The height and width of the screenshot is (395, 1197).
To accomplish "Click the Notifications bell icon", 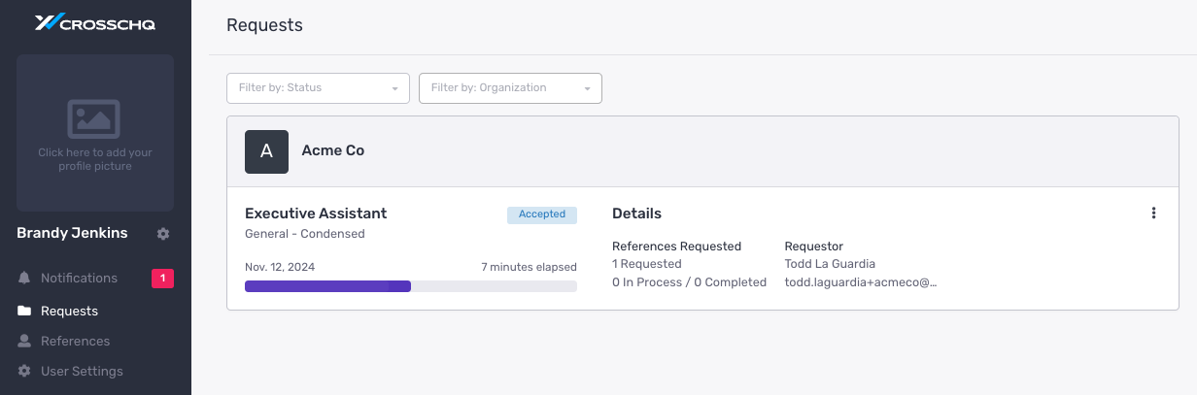I will [x=24, y=279].
